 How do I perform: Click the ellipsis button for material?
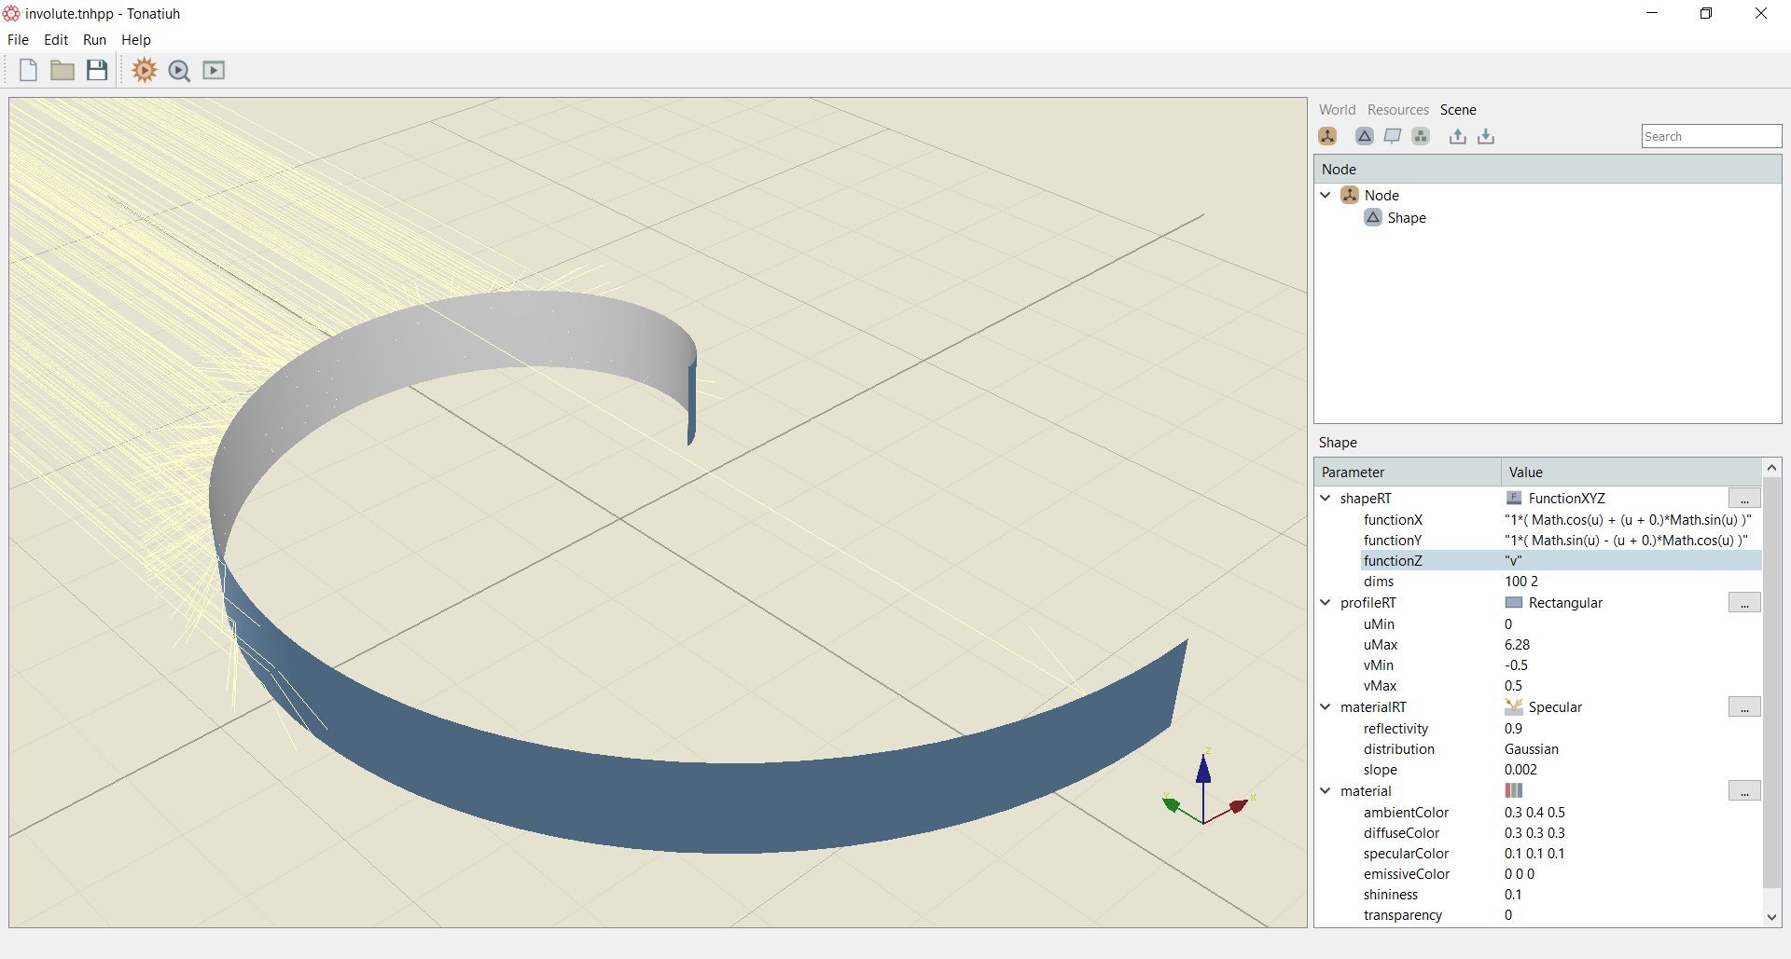point(1743,790)
